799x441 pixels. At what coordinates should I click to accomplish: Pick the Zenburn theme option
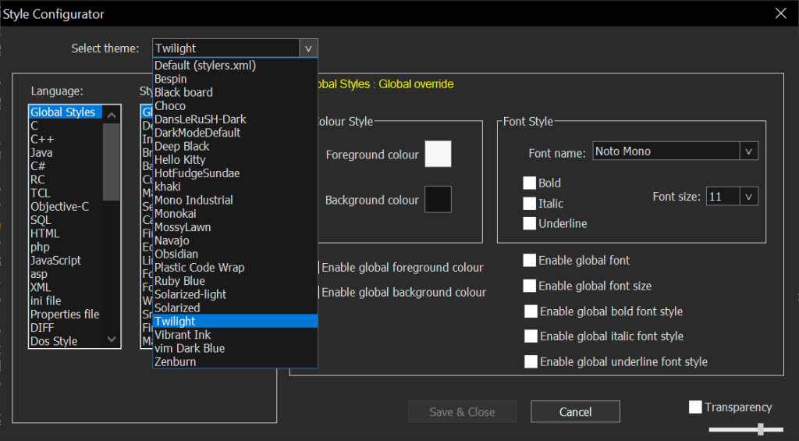pos(176,361)
